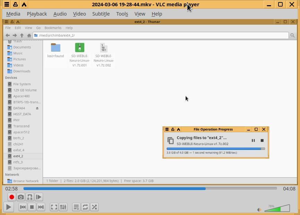Click VLC titlebar lock icon
Viewport: 300px width, 215px height.
(x=15, y=4)
